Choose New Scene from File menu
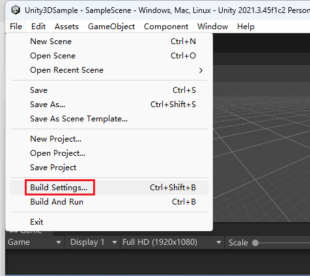Screen dimensions: 310x276 (x=109, y=42)
